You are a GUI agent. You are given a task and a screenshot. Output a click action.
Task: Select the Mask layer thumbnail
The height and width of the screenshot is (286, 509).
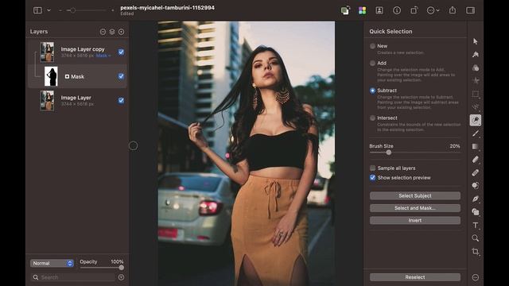coord(51,76)
